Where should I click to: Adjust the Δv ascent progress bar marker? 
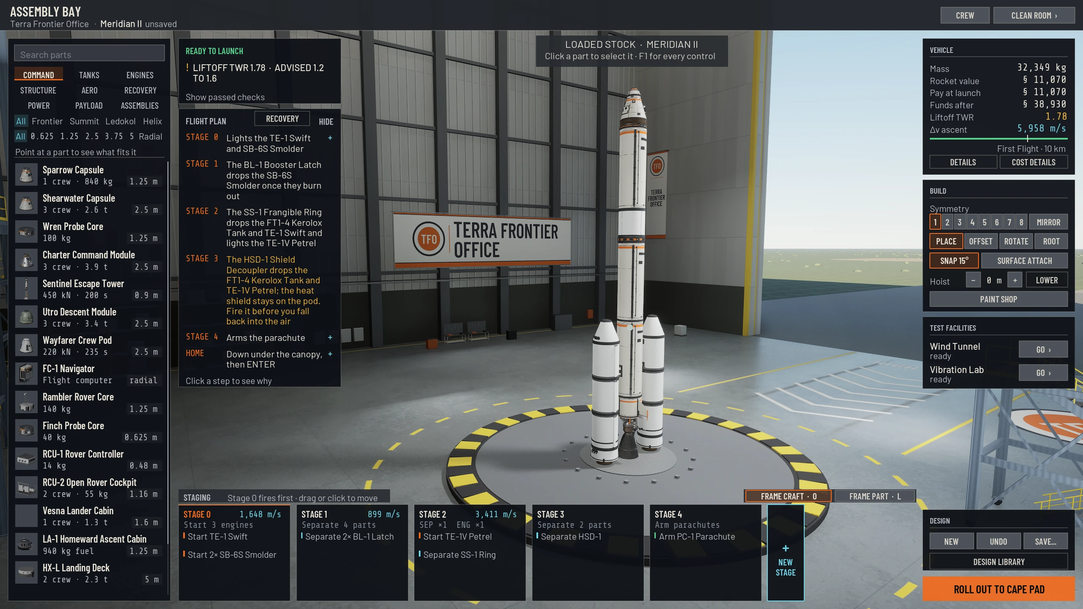click(1027, 138)
